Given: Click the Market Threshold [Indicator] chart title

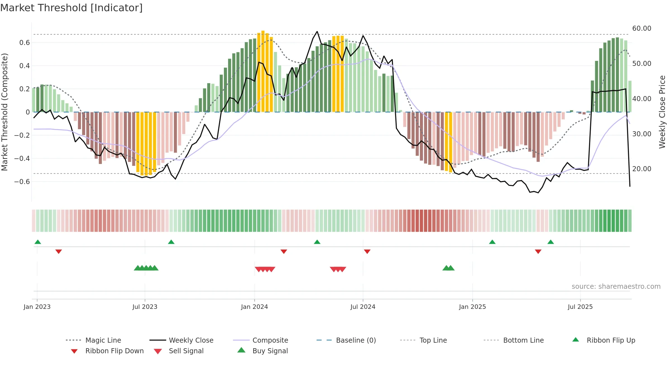Looking at the screenshot, I should click(x=71, y=8).
